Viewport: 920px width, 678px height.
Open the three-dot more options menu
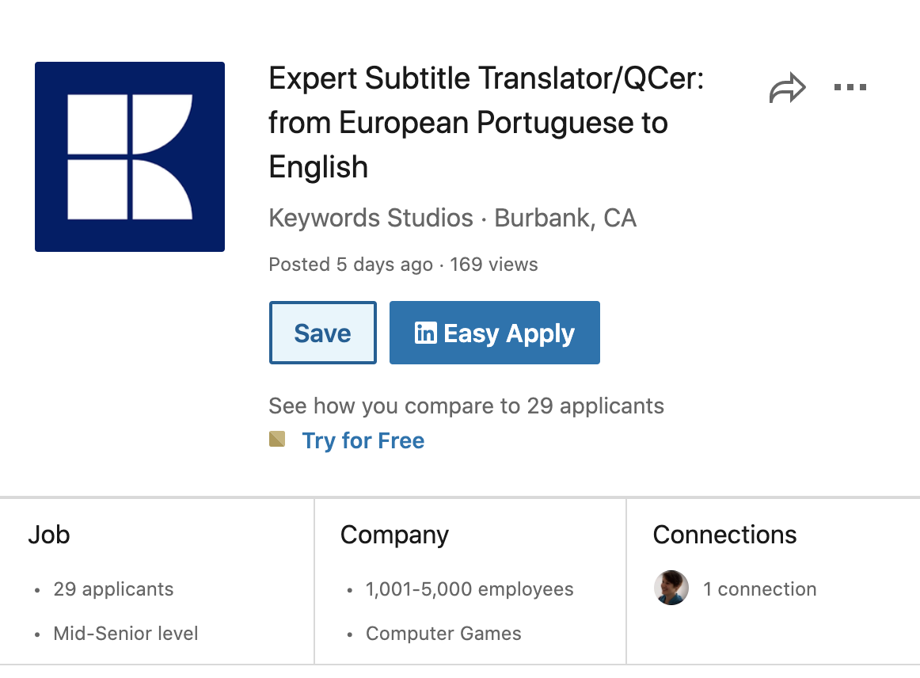[x=850, y=87]
